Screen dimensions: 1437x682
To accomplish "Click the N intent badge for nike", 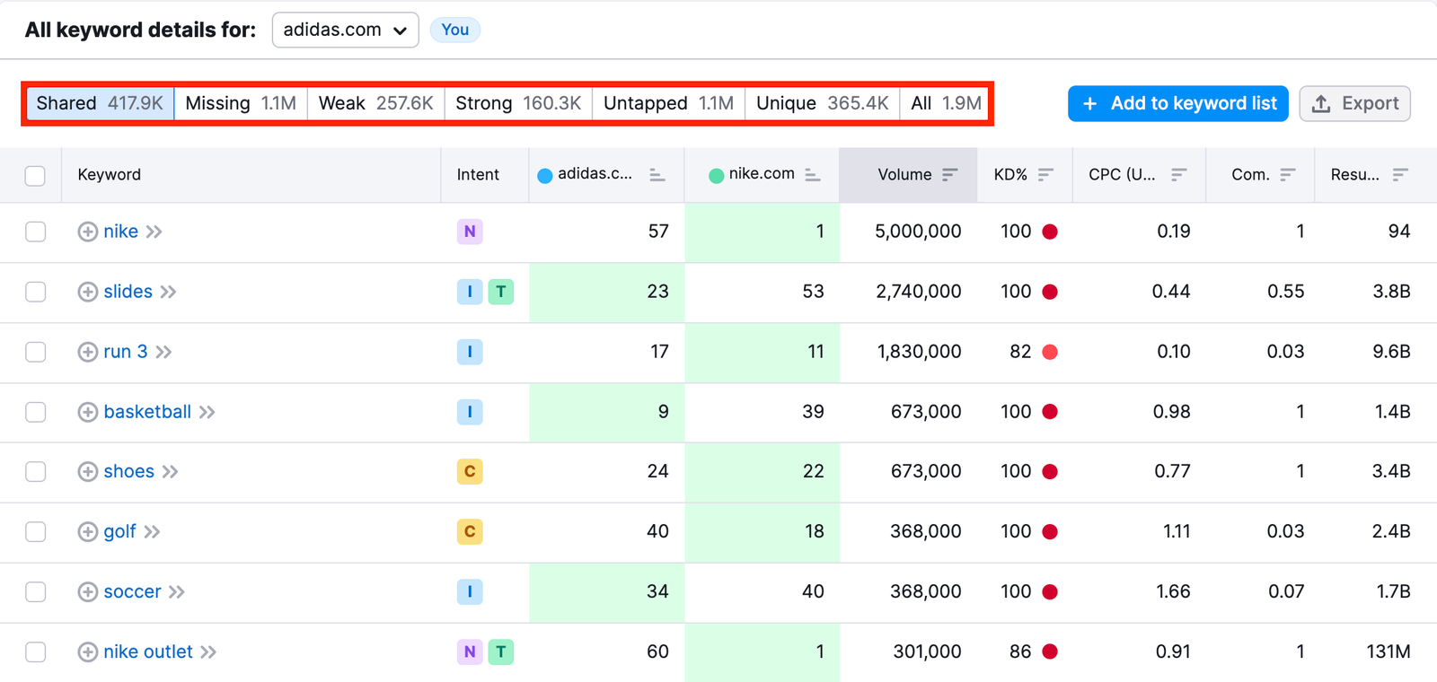I will pyautogui.click(x=470, y=232).
